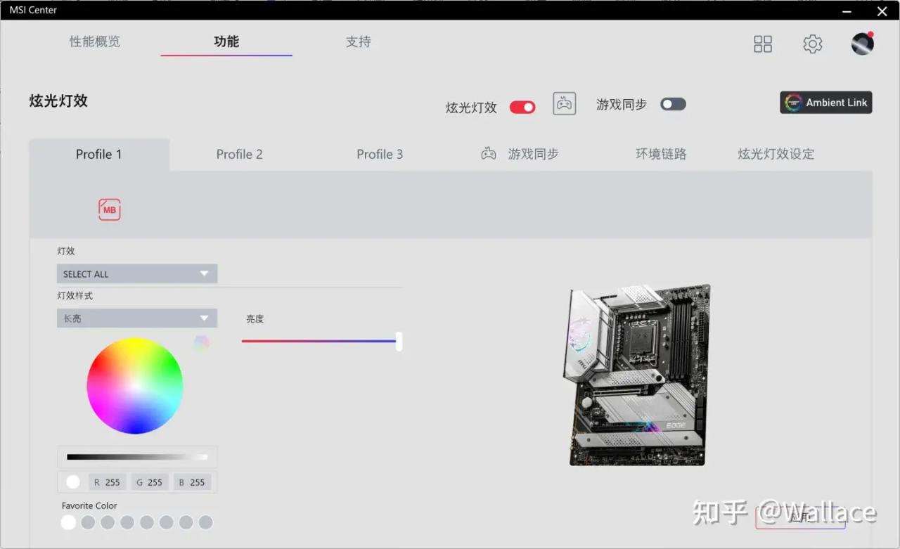Viewport: 900px width, 549px height.
Task: Open the apps grid icon
Action: pyautogui.click(x=763, y=44)
